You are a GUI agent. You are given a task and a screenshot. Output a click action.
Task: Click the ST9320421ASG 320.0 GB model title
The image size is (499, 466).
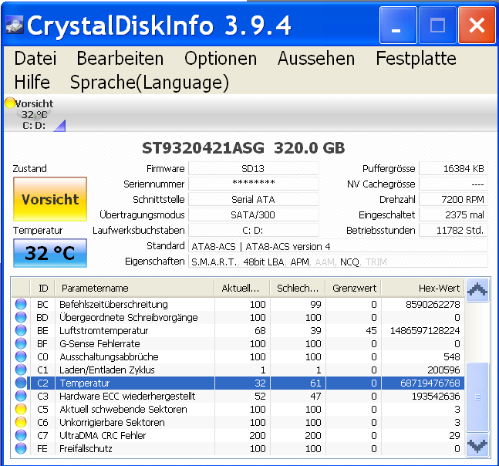pyautogui.click(x=244, y=148)
